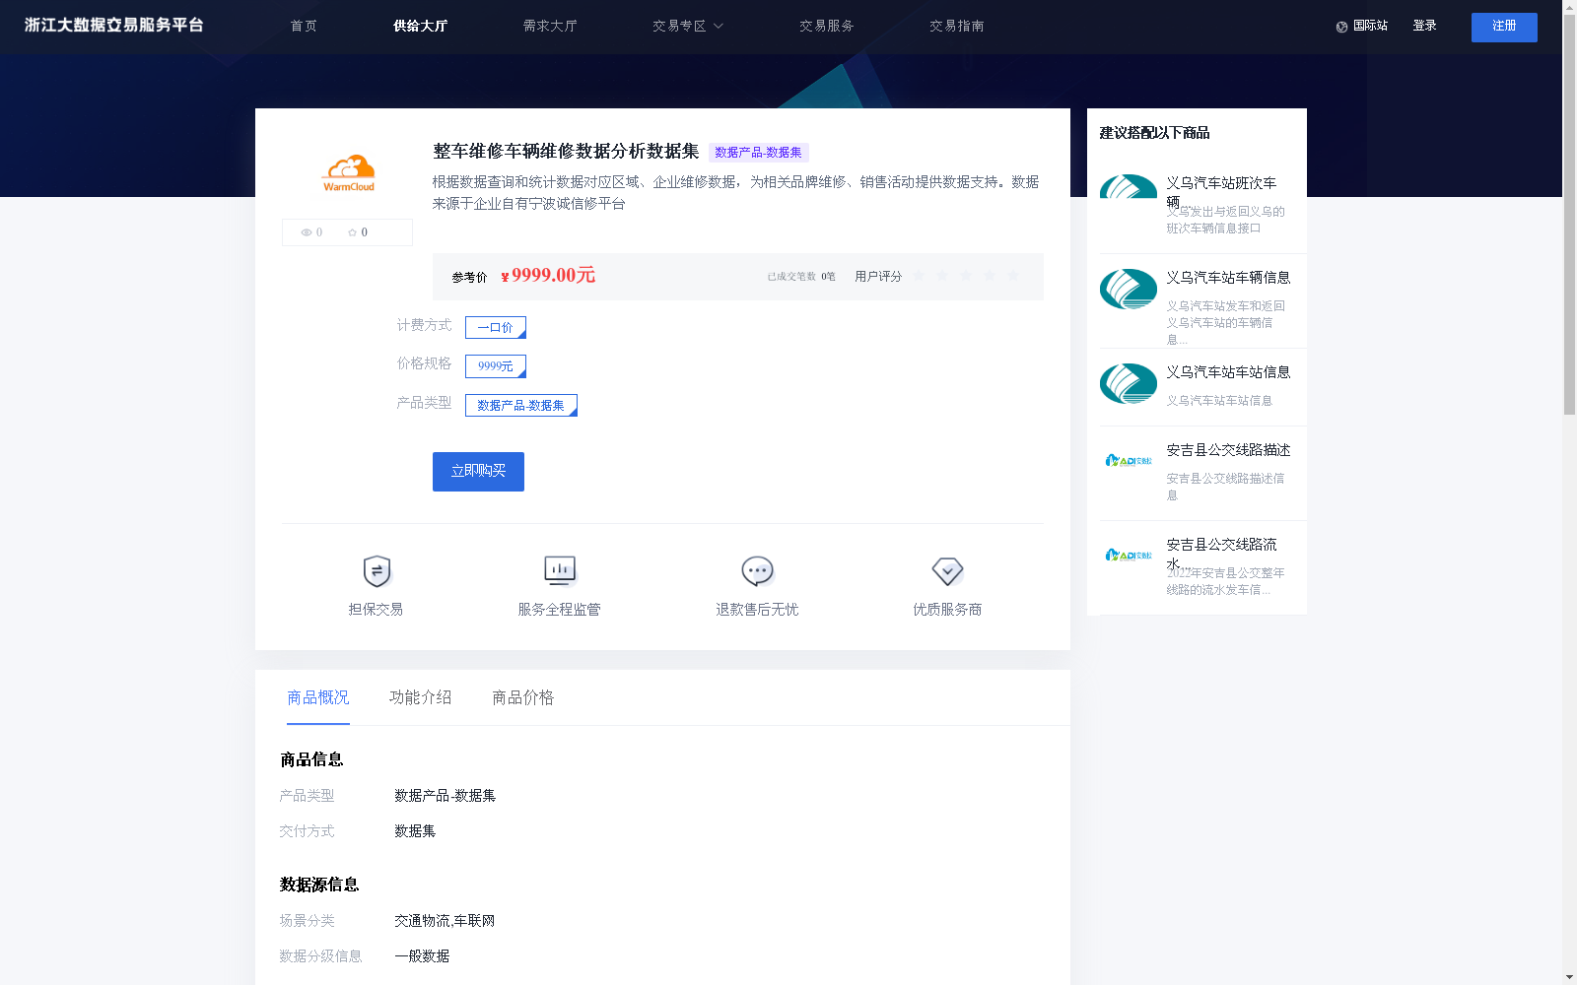Open 安吉县公交线路描述 title link
The width and height of the screenshot is (1577, 985).
pyautogui.click(x=1228, y=450)
